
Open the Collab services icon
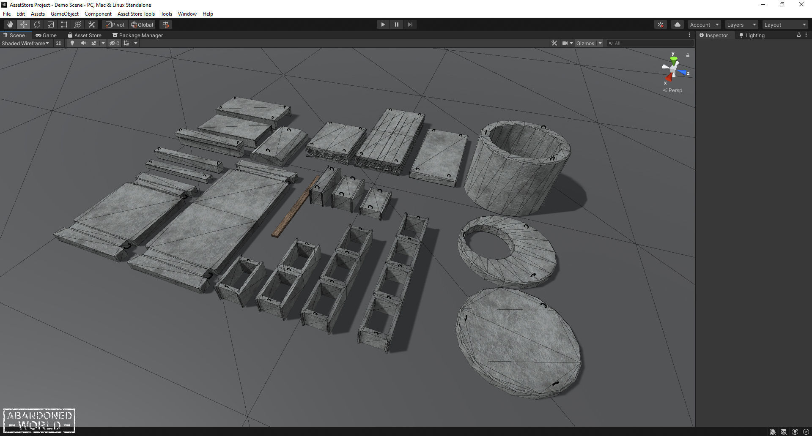click(661, 25)
